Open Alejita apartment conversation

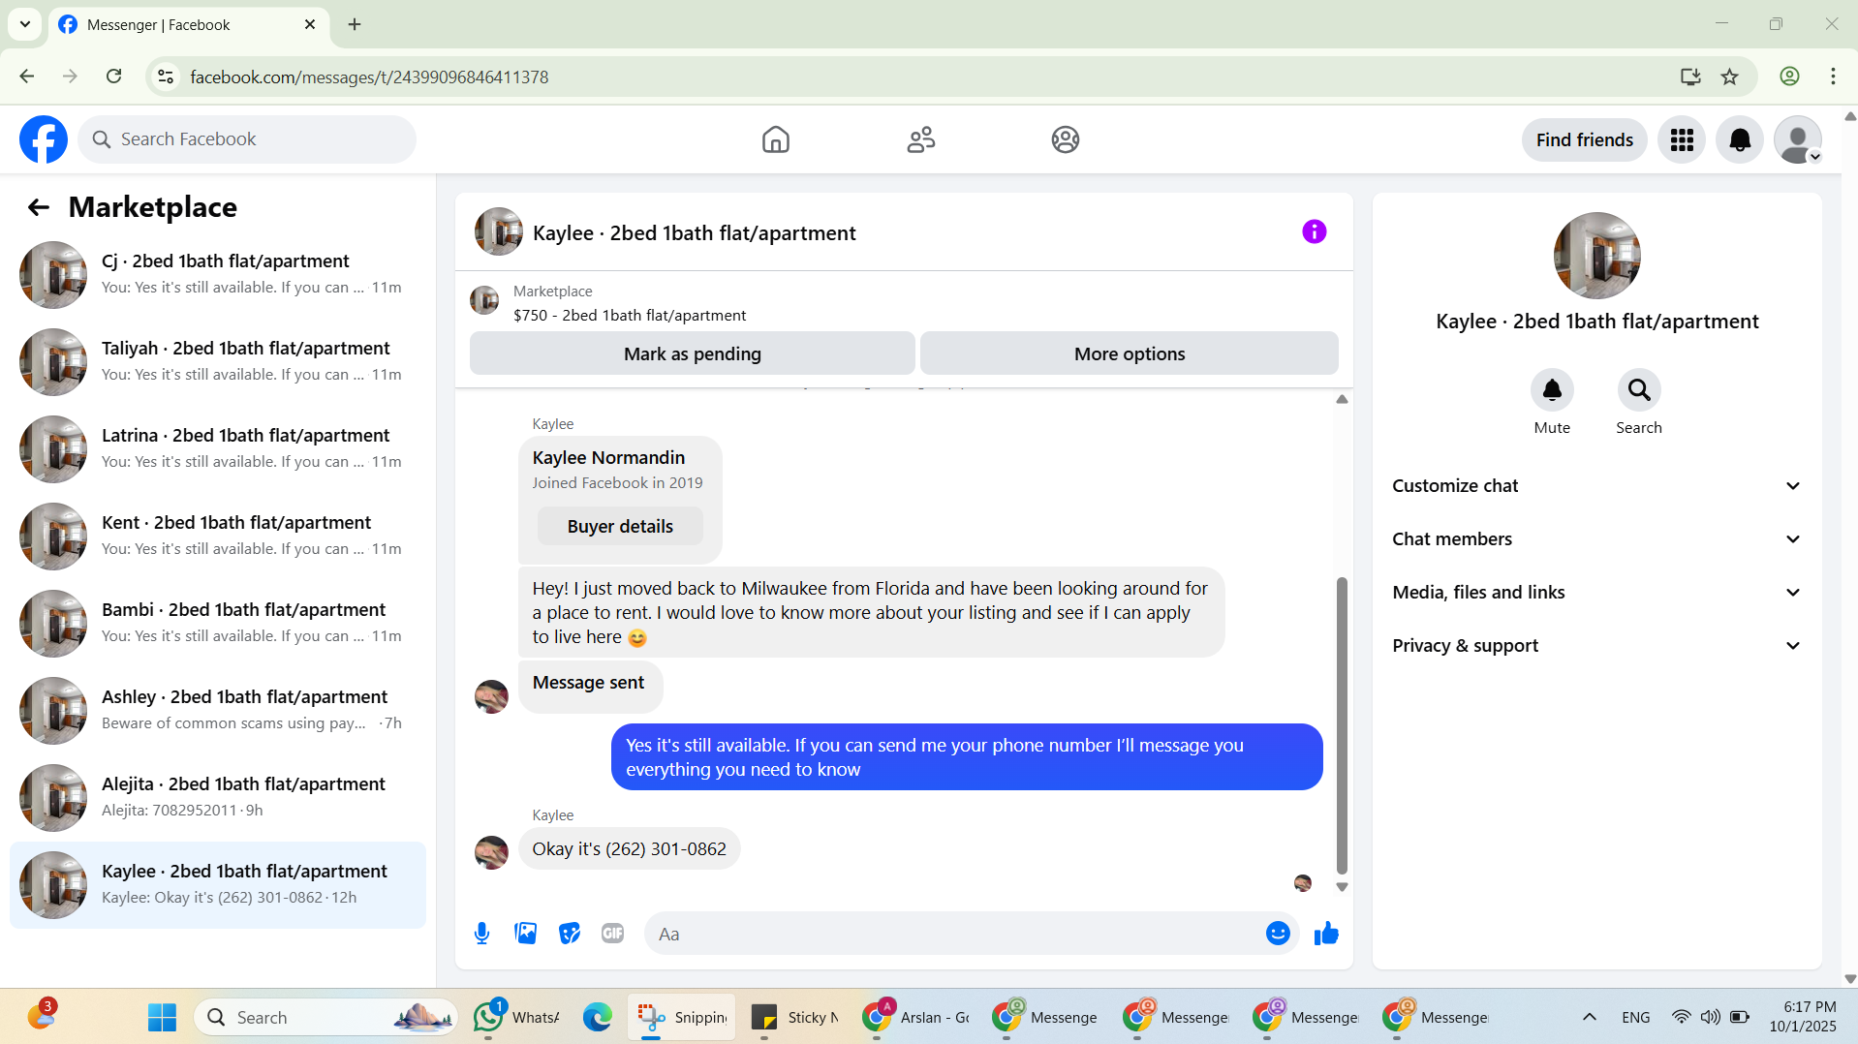point(218,798)
